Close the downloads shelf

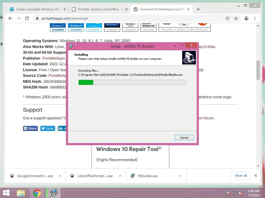pos(256,176)
